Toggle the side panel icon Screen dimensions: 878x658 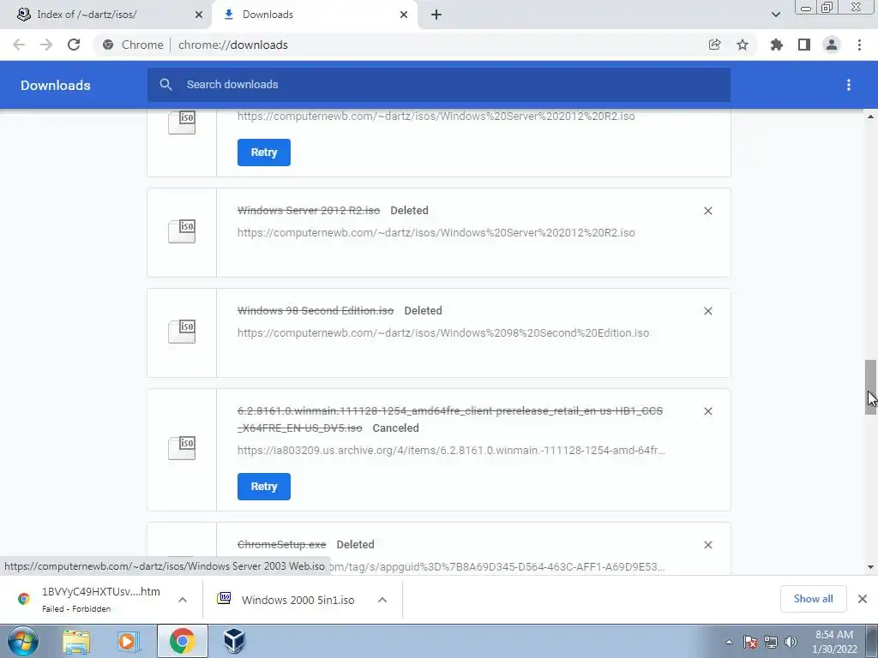pyautogui.click(x=804, y=45)
